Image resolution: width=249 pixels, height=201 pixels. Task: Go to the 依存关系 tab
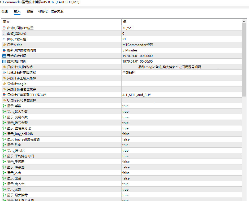[57, 11]
